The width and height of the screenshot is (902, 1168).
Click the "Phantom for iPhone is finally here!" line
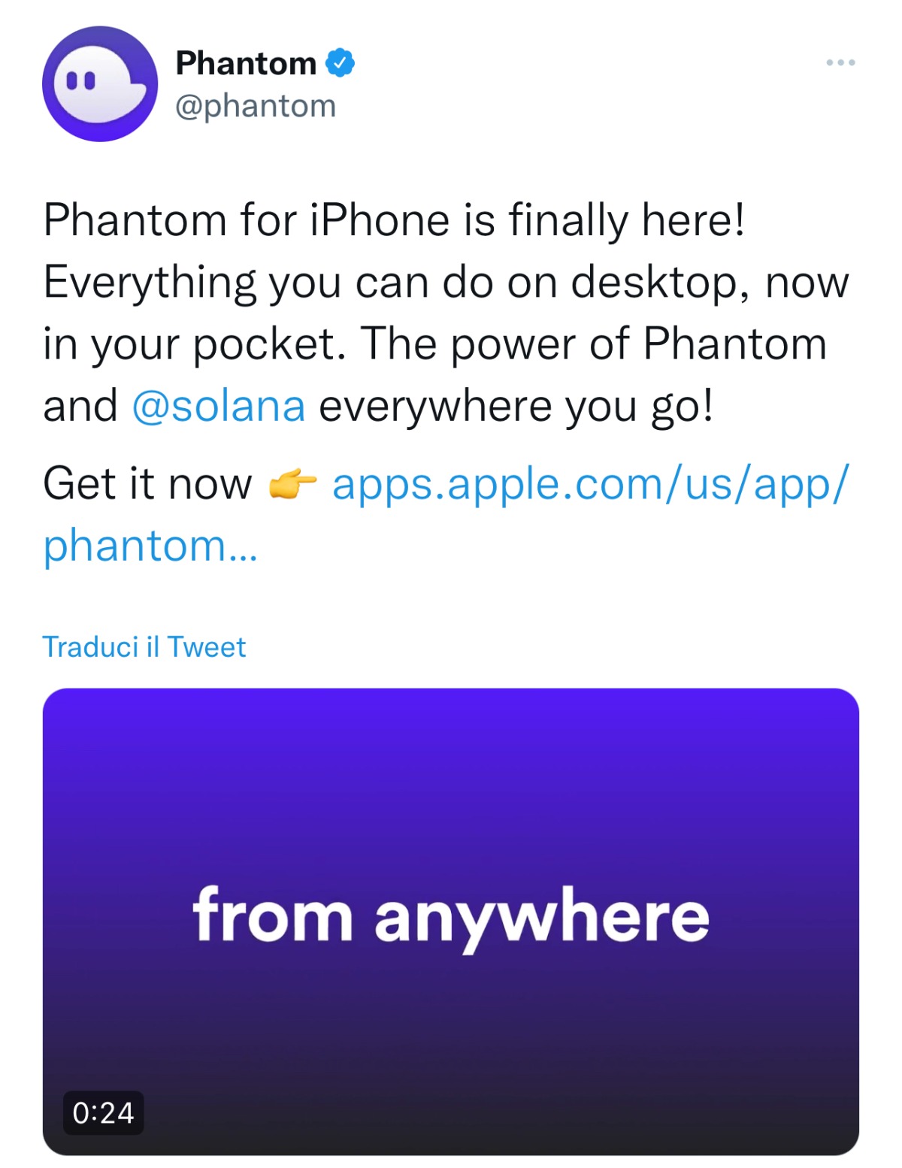pyautogui.click(x=395, y=220)
